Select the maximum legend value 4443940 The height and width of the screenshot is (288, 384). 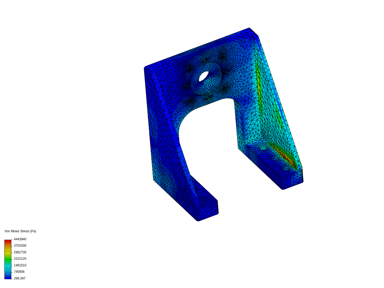tap(20, 239)
